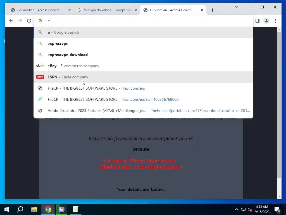Image resolution: width=286 pixels, height=215 pixels.
Task: Select the 'e - Google Search' suggestion
Action: (x=143, y=32)
